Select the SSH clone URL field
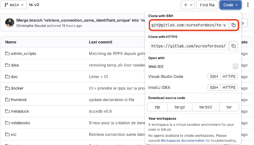 189,25
